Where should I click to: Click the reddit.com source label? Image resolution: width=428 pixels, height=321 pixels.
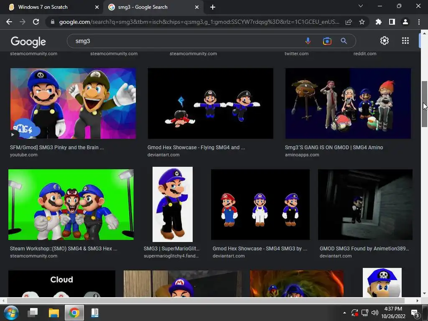pyautogui.click(x=364, y=53)
